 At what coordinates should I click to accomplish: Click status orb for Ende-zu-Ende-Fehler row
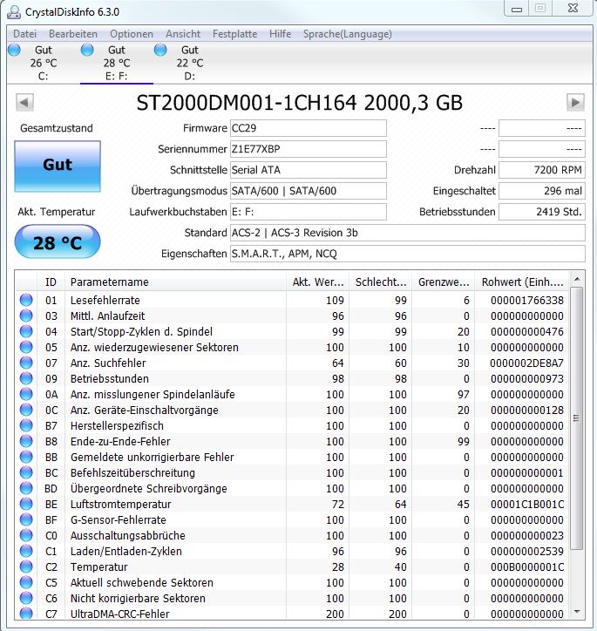[x=26, y=441]
